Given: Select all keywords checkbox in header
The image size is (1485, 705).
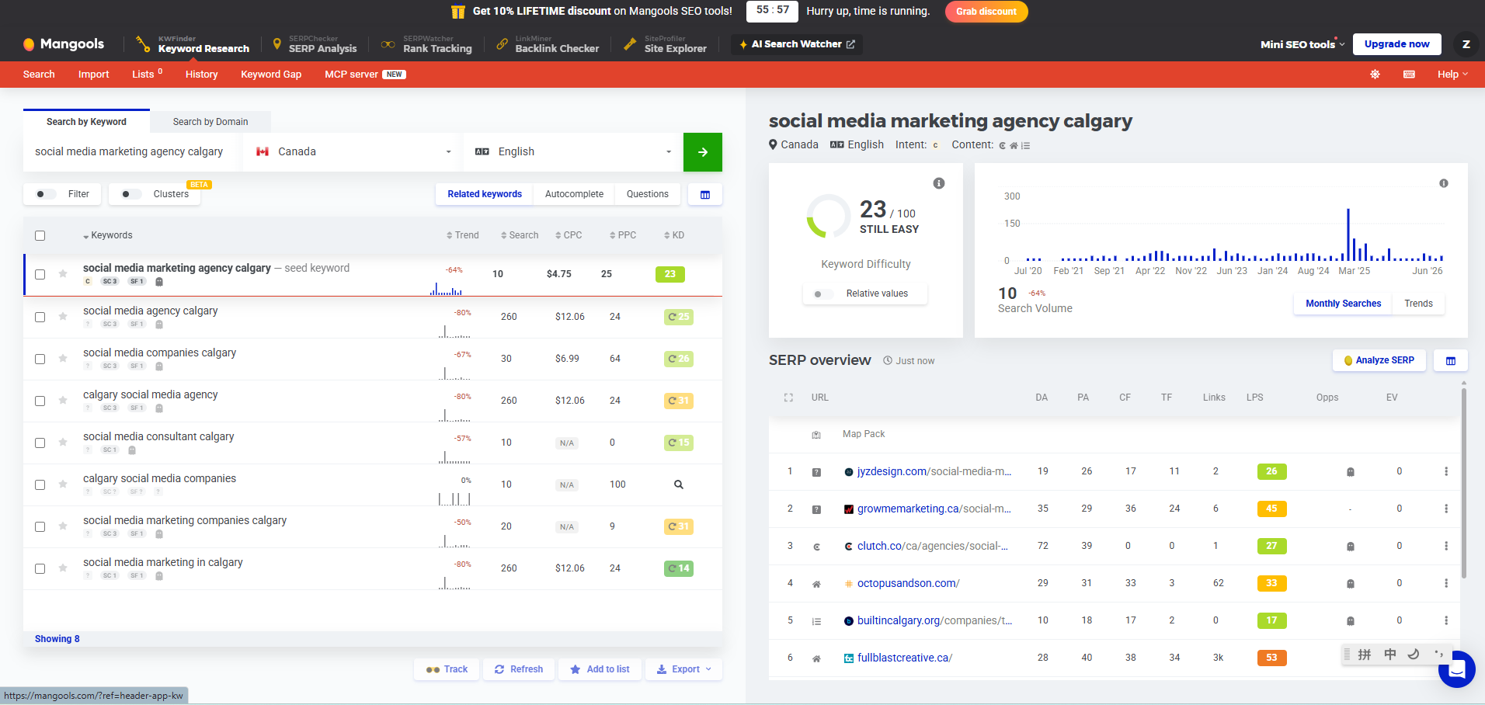Looking at the screenshot, I should click(x=40, y=235).
